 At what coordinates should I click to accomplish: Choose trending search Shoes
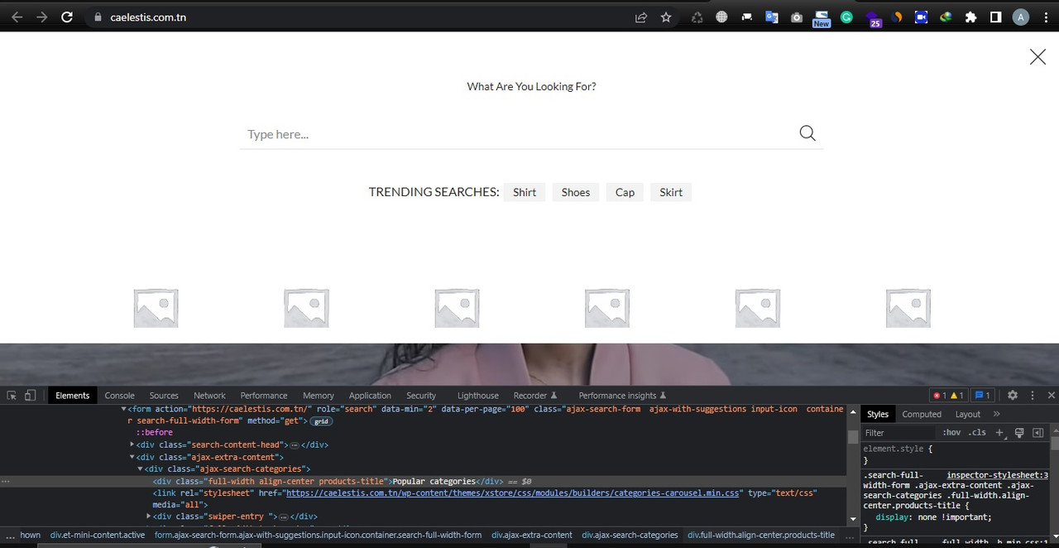coord(576,192)
